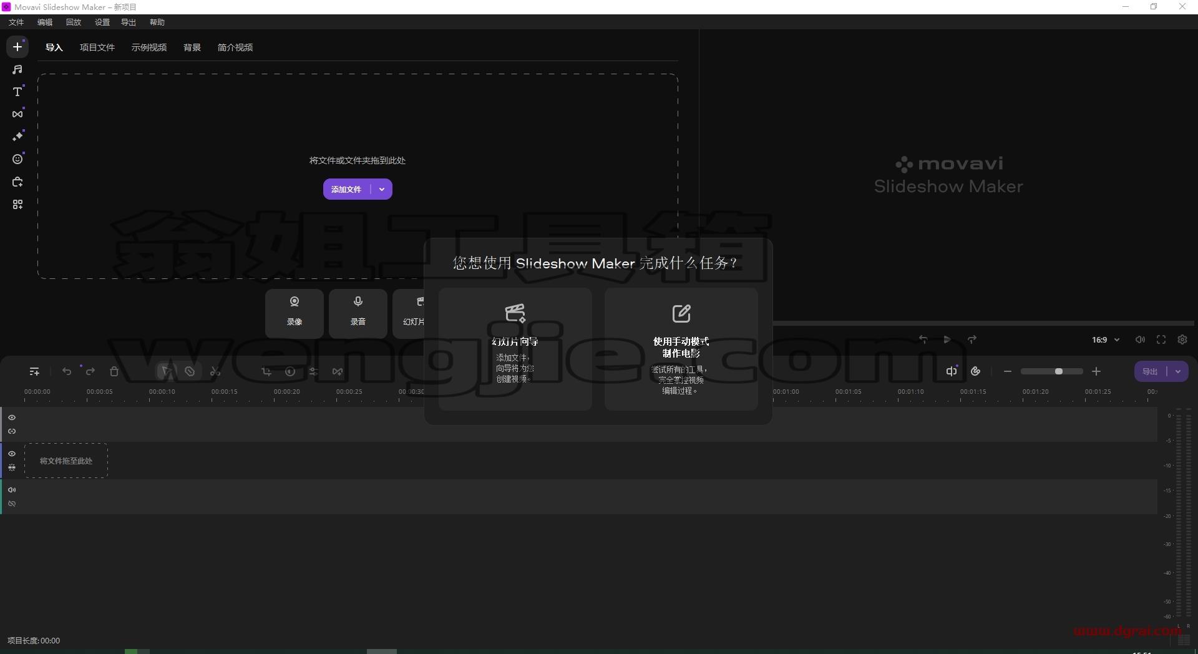Image resolution: width=1198 pixels, height=654 pixels.
Task: Open the 帮助 menu
Action: (x=157, y=22)
